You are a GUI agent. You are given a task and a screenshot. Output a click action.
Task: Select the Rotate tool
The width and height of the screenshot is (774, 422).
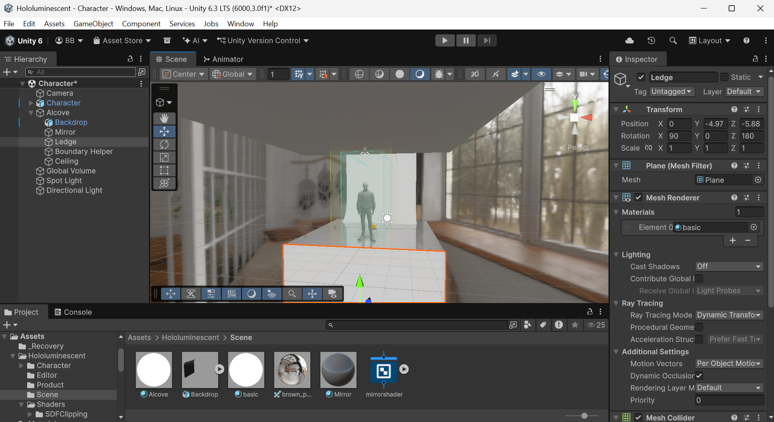pyautogui.click(x=164, y=144)
